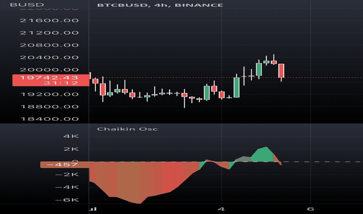This screenshot has width=363, height=214.
Task: Click the 20000.00 price axis label
Action: coord(49,70)
